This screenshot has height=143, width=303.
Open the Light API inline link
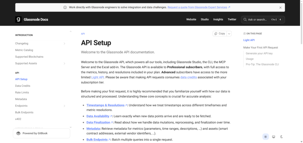click(x=98, y=77)
